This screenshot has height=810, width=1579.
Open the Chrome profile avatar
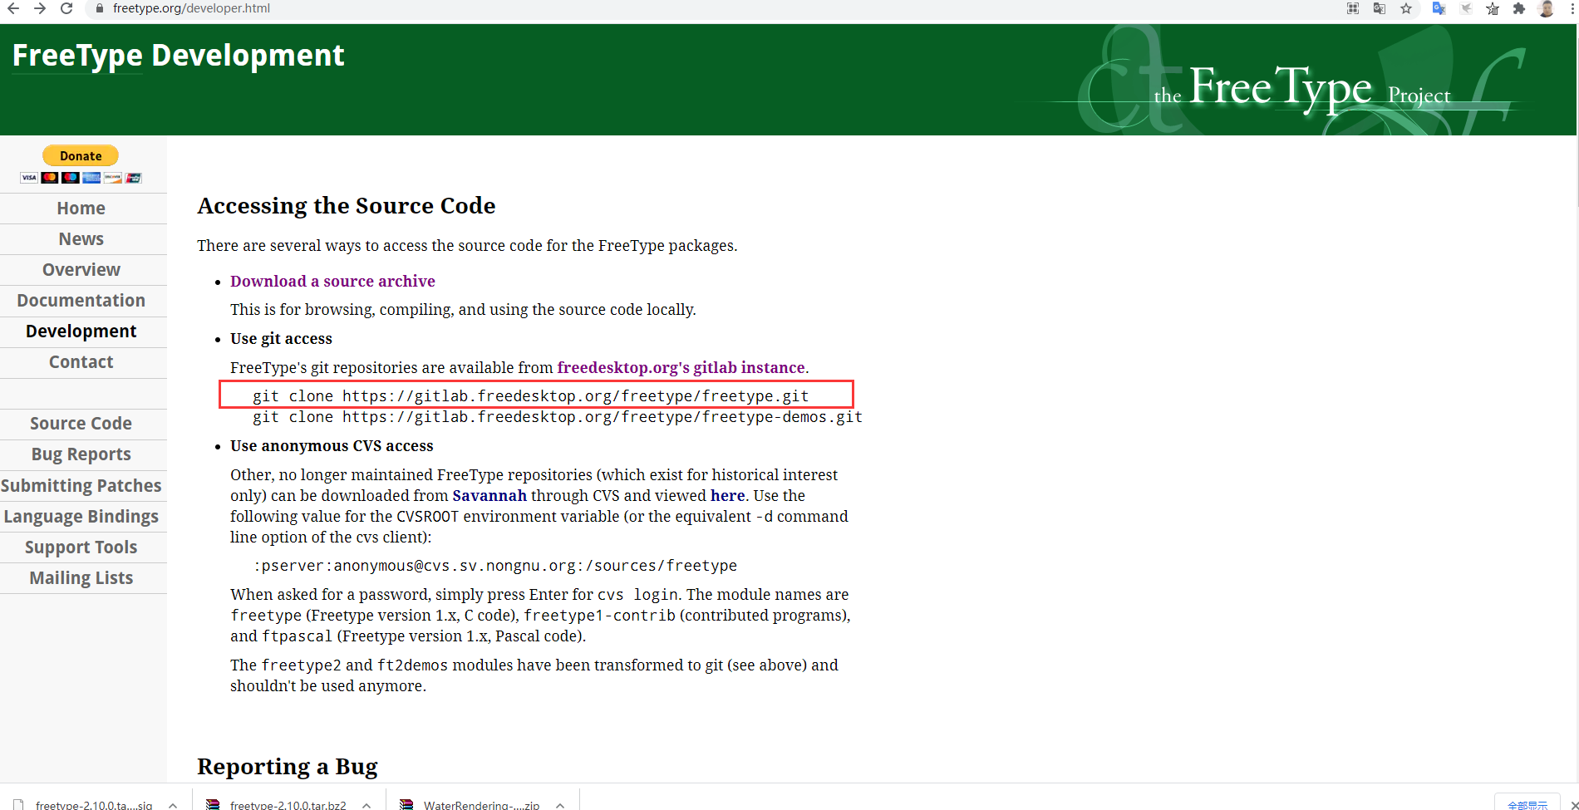click(x=1547, y=8)
